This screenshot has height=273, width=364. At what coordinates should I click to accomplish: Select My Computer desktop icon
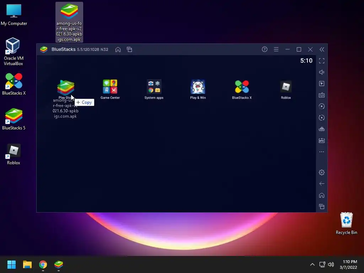coord(14,15)
